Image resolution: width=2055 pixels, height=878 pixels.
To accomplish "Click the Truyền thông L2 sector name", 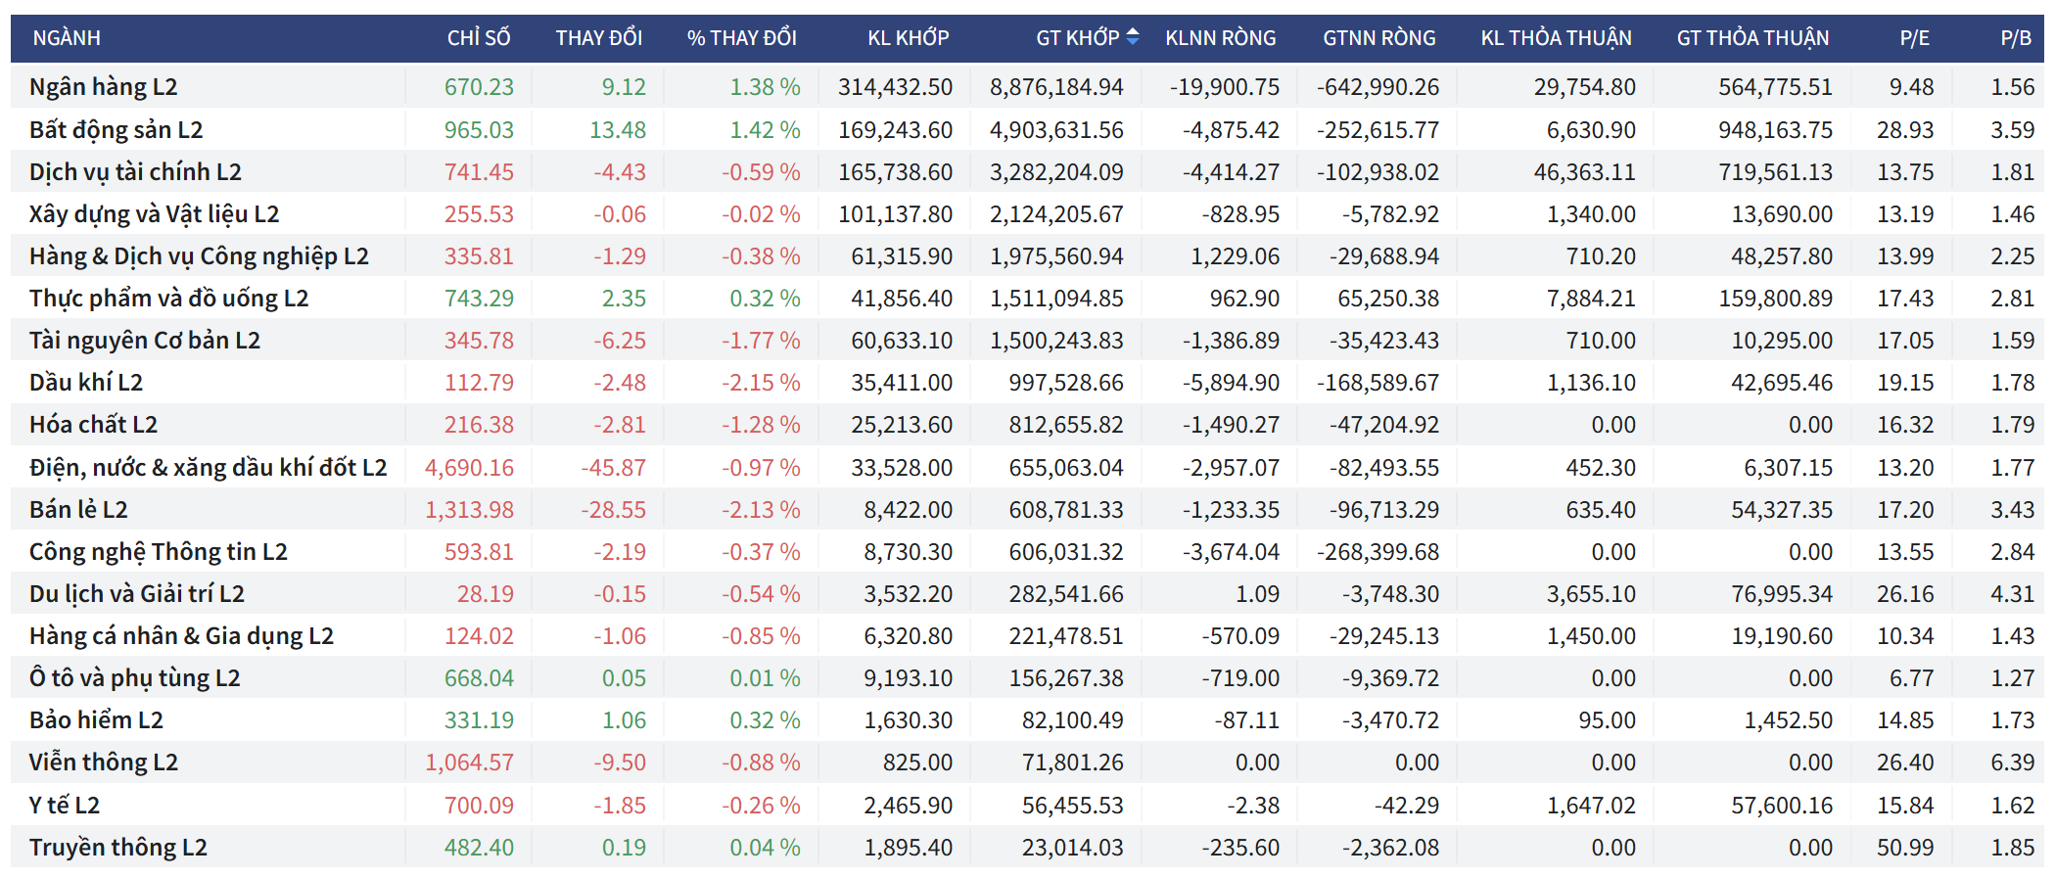I will (x=118, y=848).
